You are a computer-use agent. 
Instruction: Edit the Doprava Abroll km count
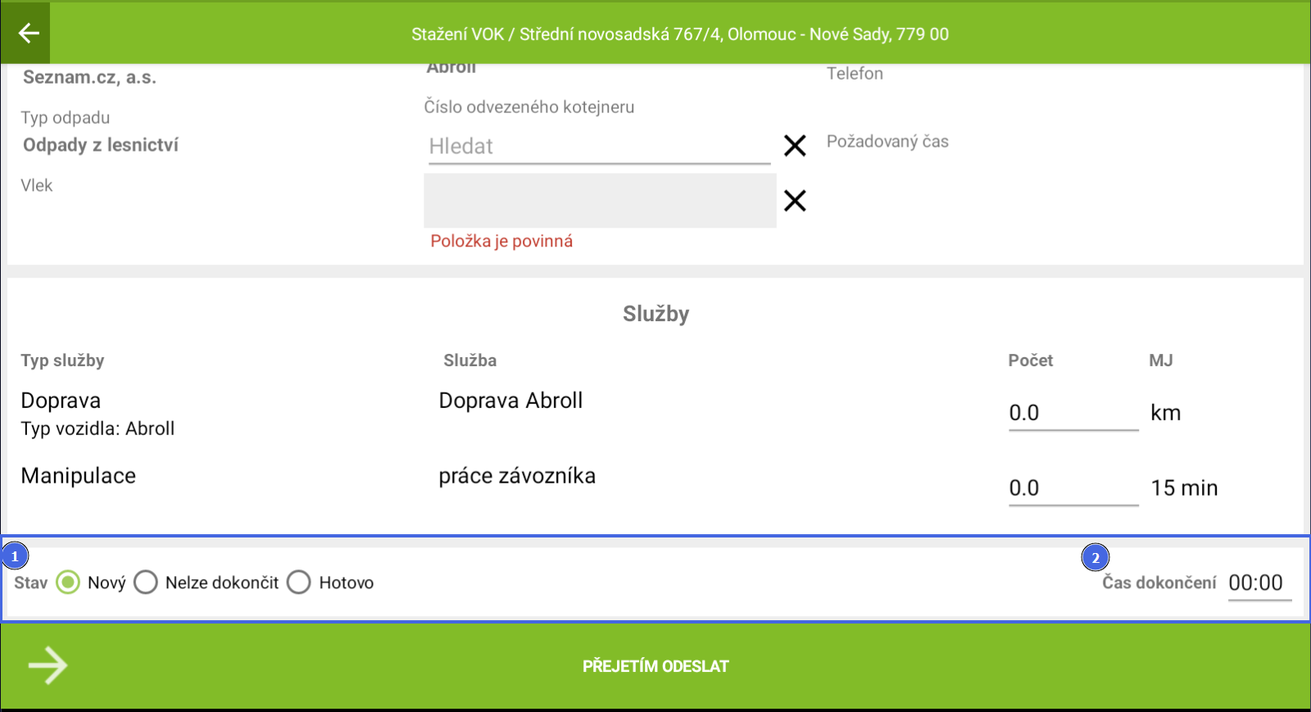click(1073, 413)
